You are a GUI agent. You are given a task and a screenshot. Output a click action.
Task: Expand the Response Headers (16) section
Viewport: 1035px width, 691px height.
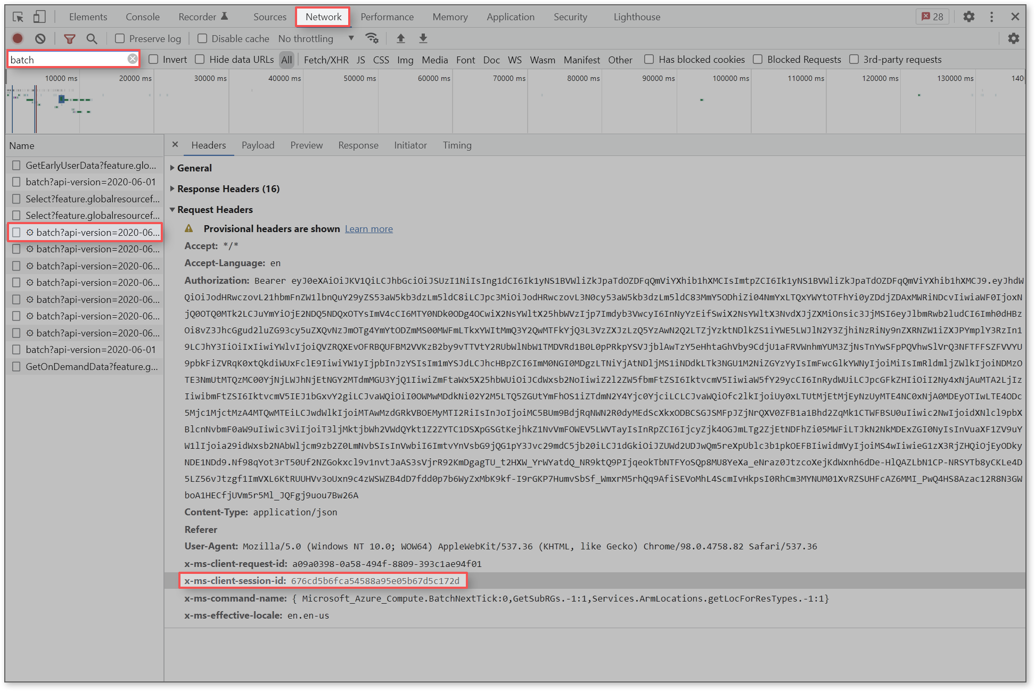coord(228,188)
